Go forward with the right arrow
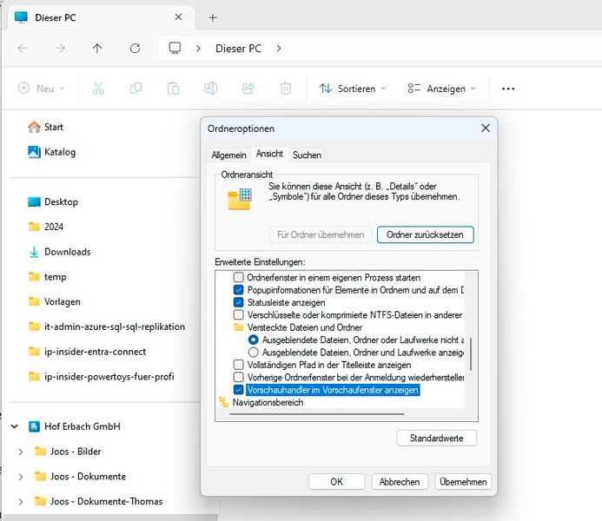602x521 pixels. 60,49
